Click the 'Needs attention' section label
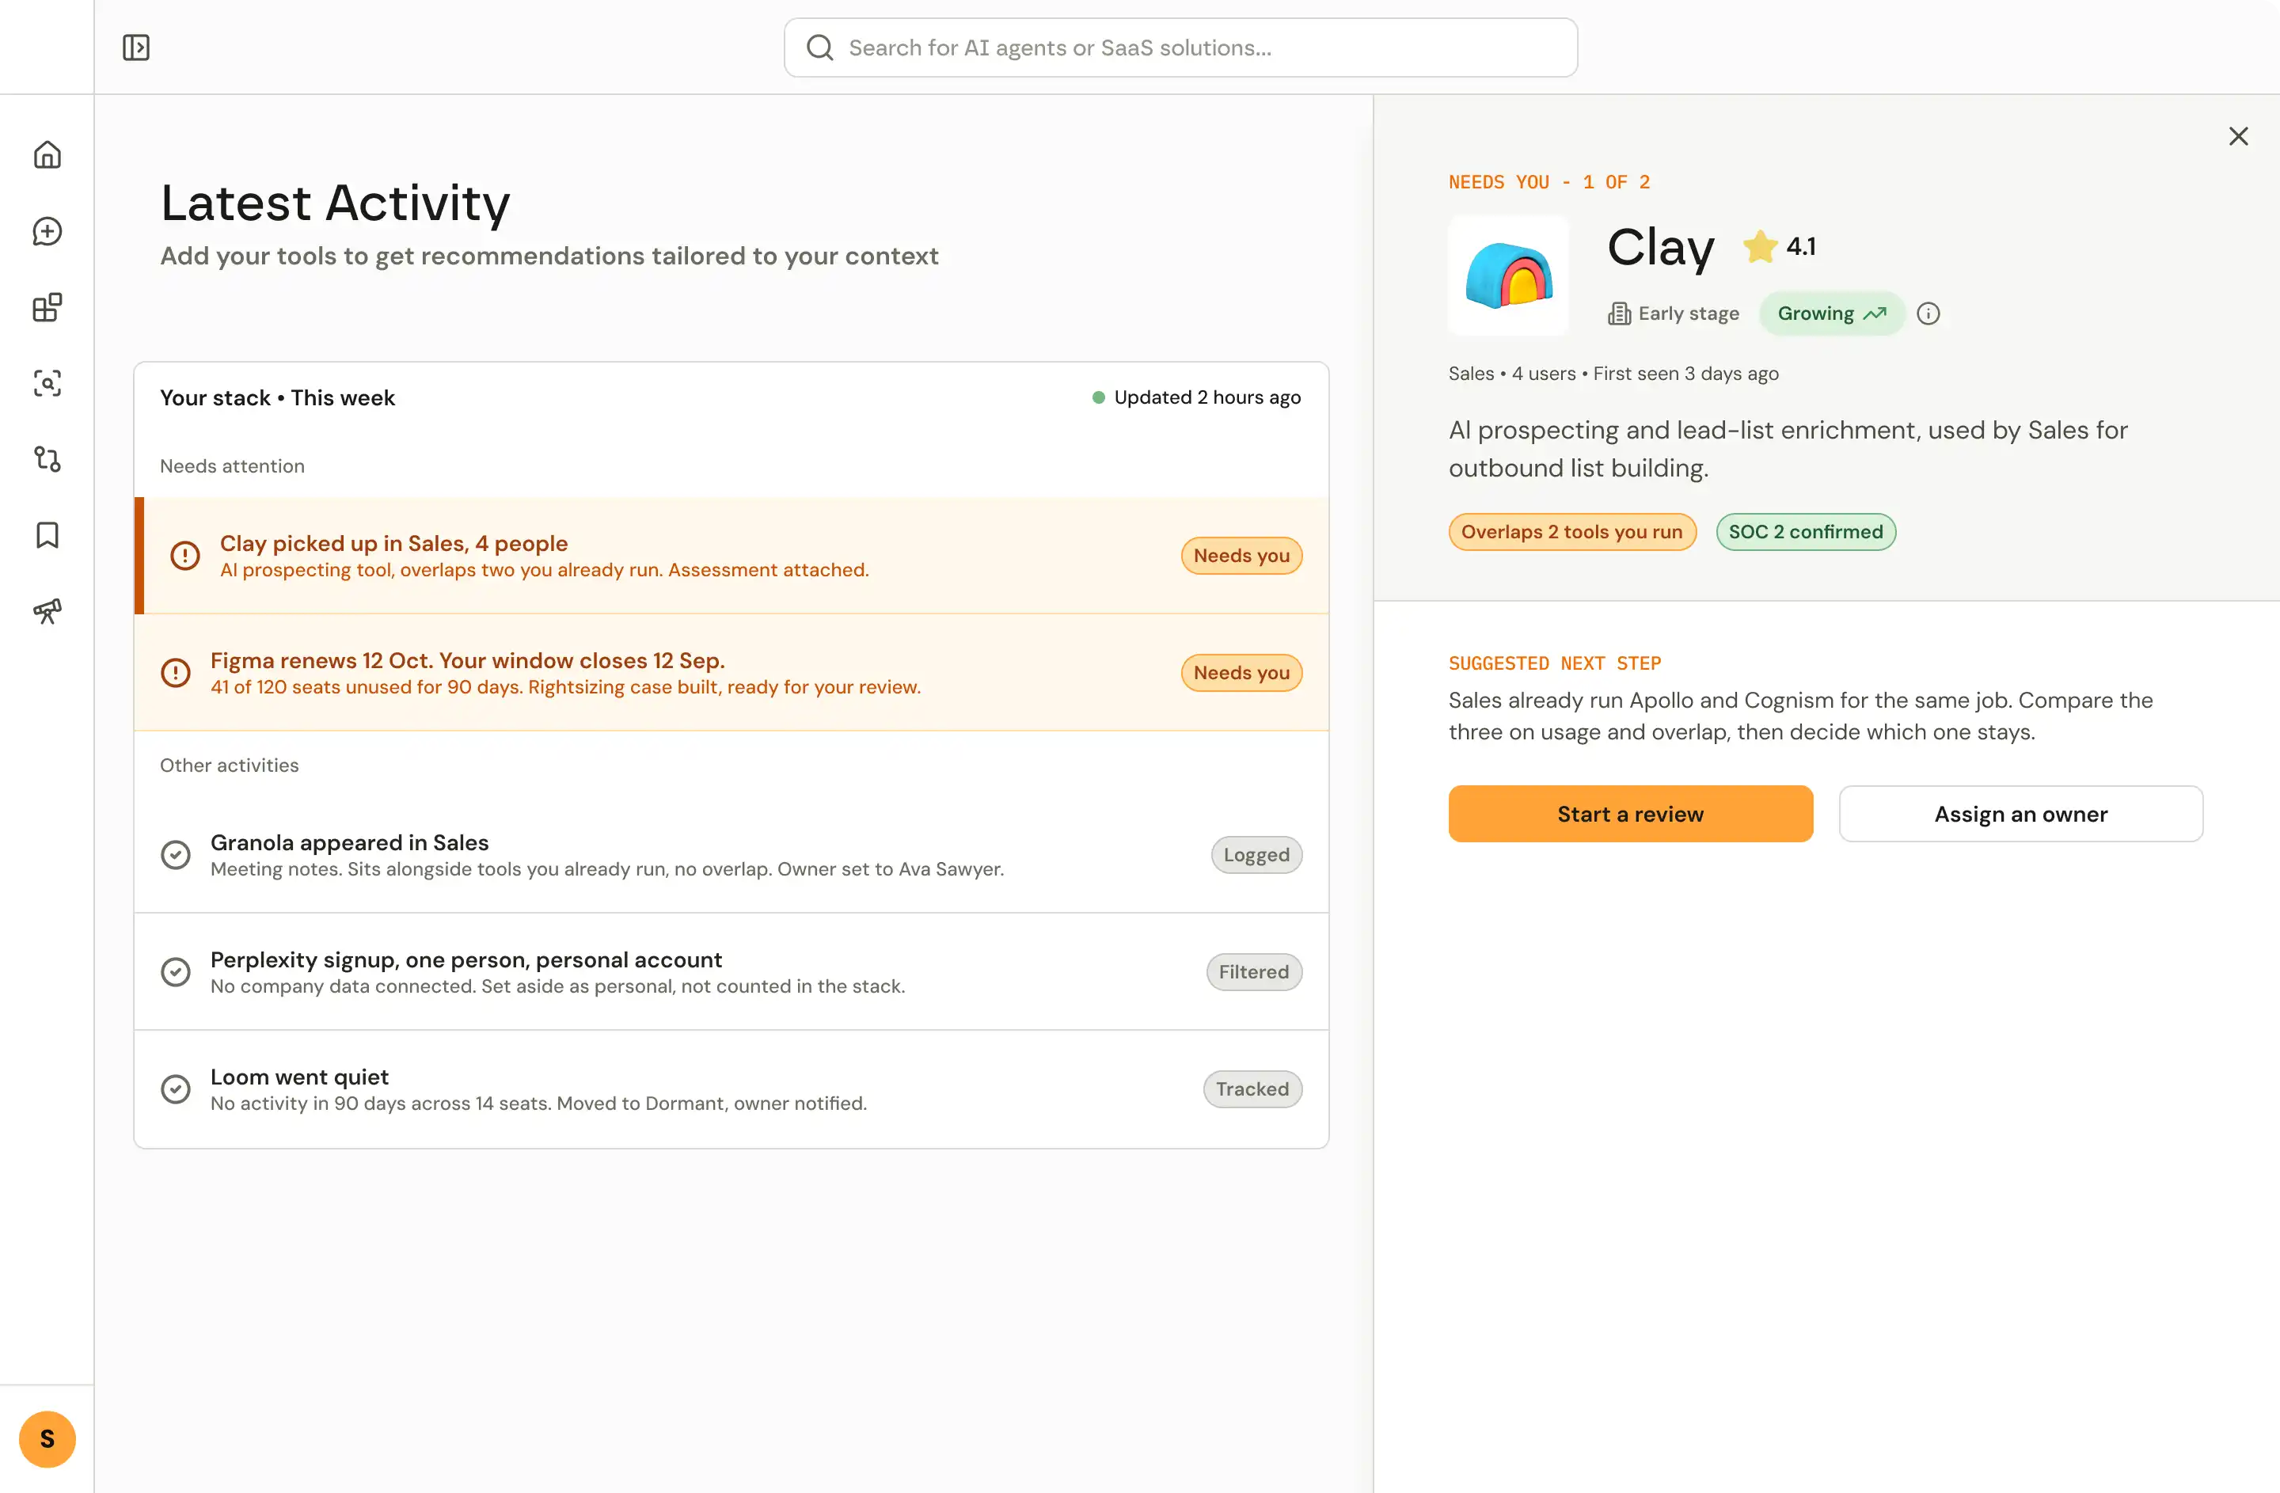Screen dimensions: 2280x1493 coord(232,466)
